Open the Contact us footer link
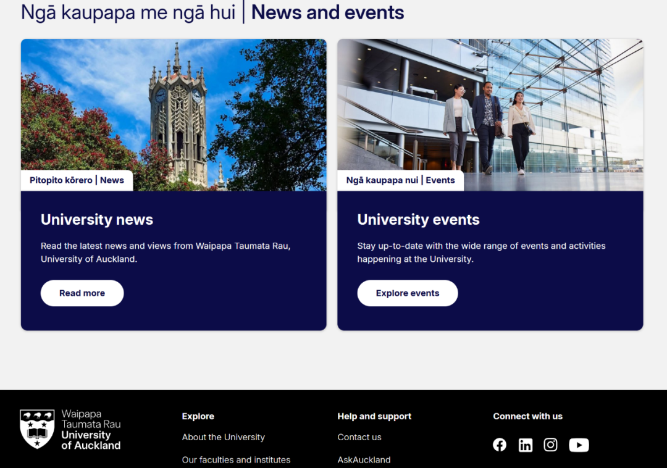Viewport: 667px width, 468px height. click(359, 437)
